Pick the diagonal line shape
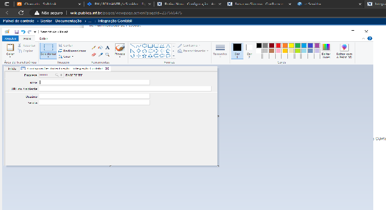This screenshot has height=210, width=386. (x=133, y=45)
